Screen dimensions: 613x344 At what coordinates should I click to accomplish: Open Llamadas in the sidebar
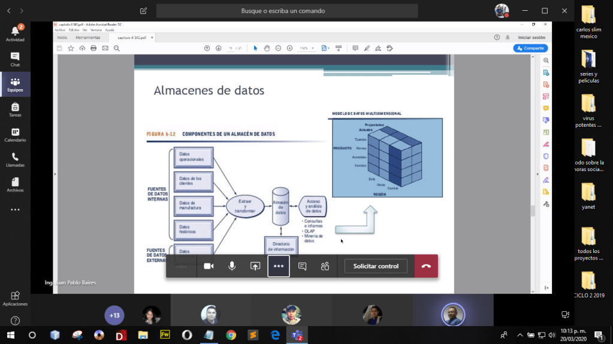point(15,160)
